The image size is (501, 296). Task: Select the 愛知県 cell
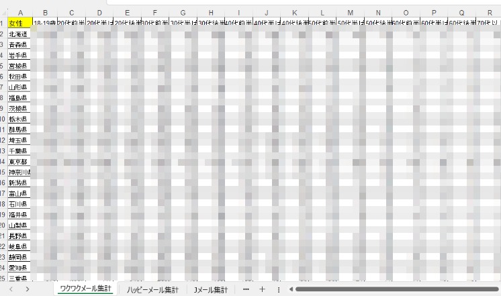20,268
